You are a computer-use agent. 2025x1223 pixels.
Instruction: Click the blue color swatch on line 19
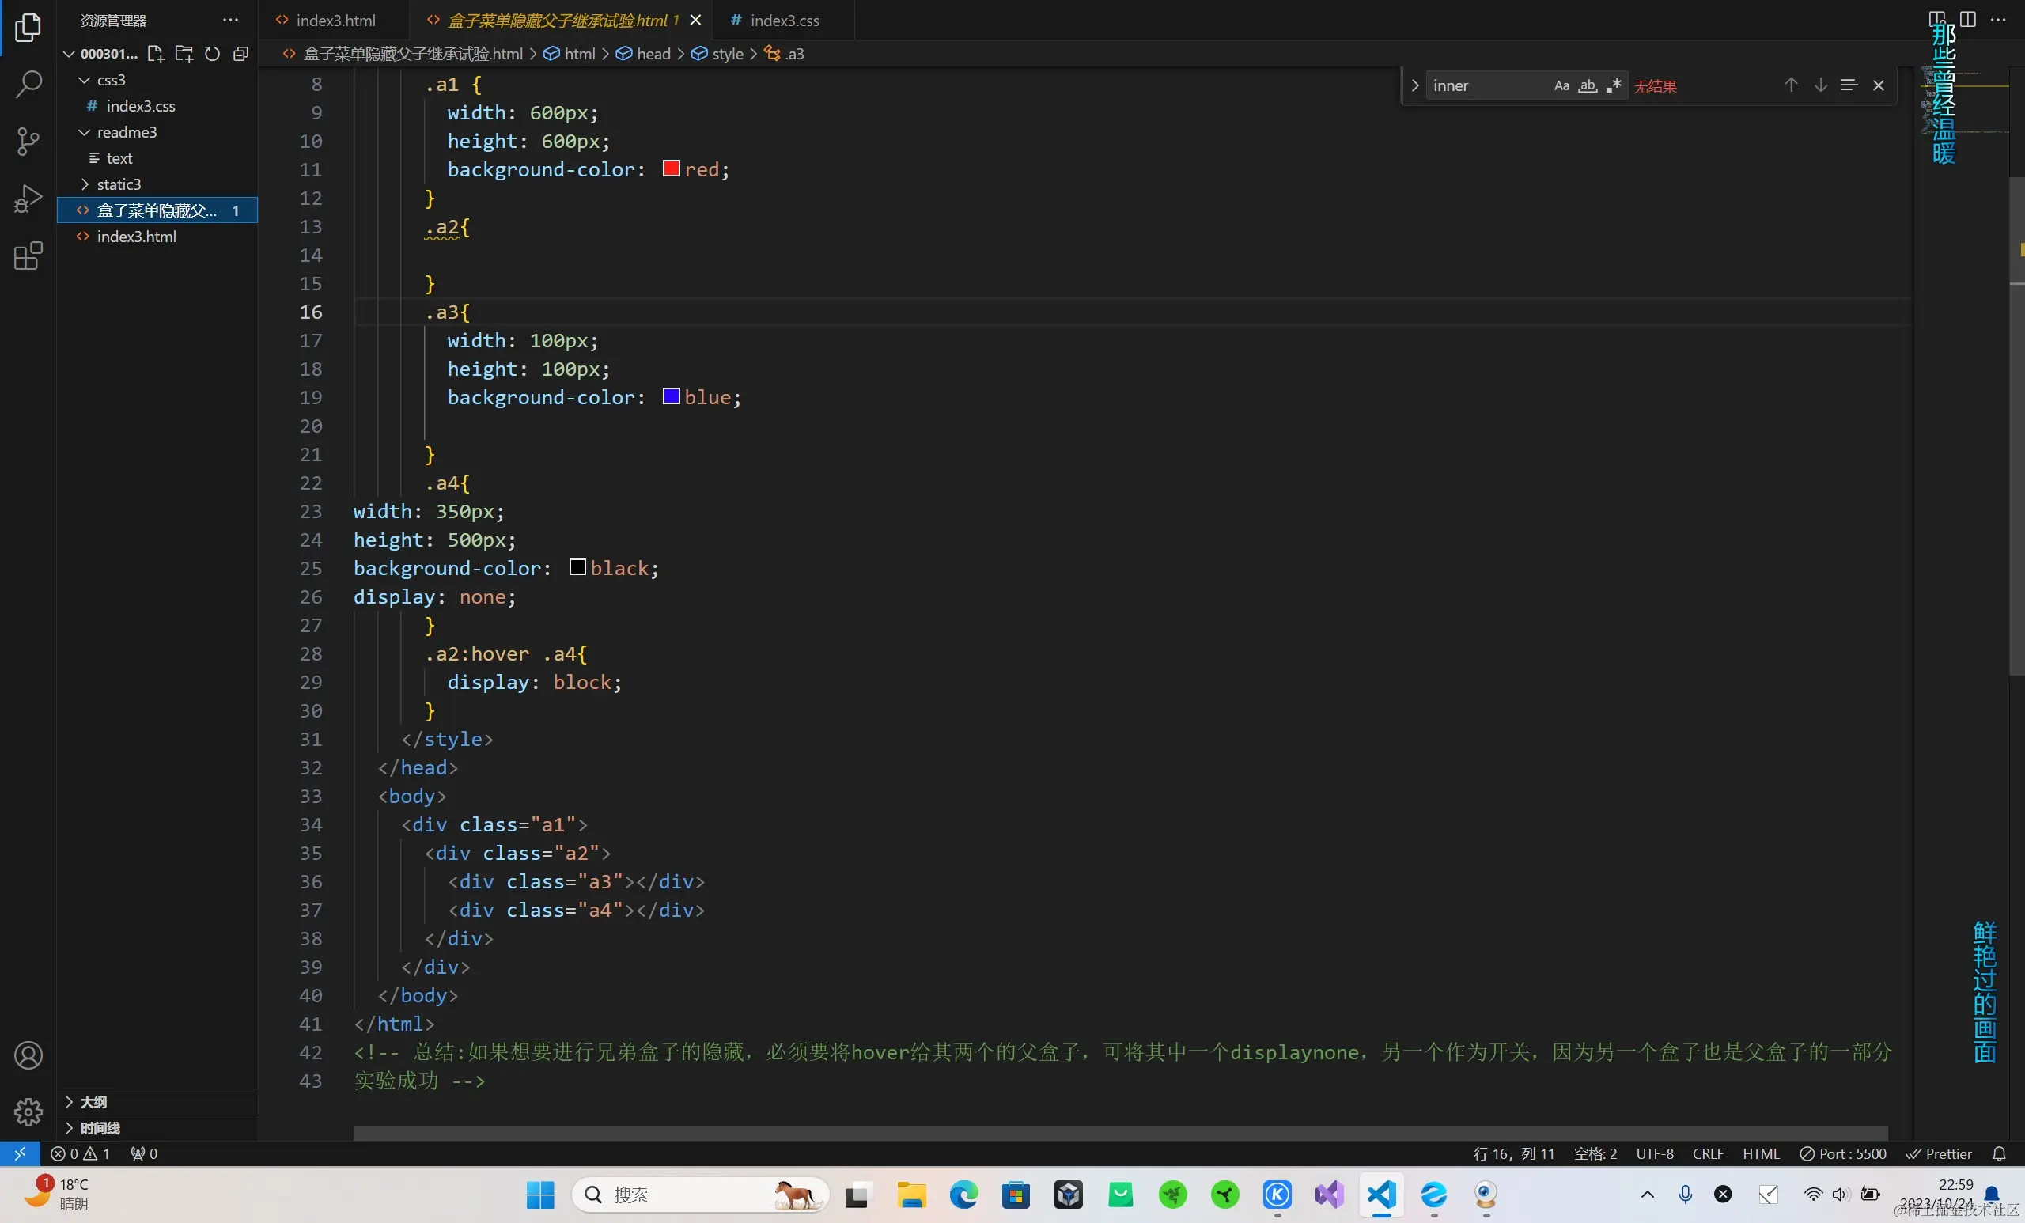671,397
